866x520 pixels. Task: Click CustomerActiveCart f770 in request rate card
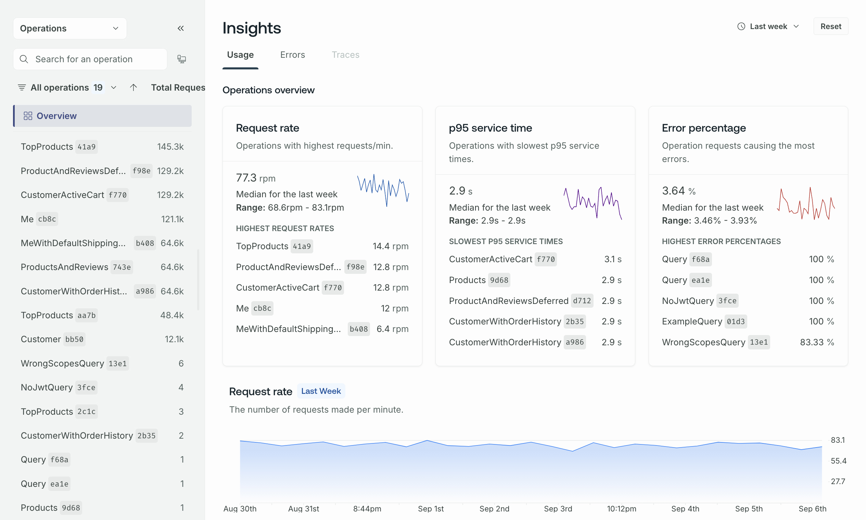(x=322, y=288)
